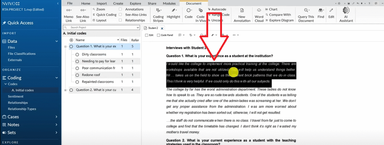Screen dimensions: 384x145
Task: Open the Chart option
Action: [x=271, y=9]
